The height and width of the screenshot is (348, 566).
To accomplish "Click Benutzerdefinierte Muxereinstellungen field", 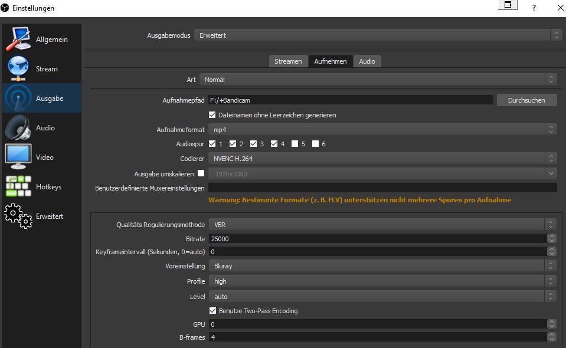I will click(382, 188).
